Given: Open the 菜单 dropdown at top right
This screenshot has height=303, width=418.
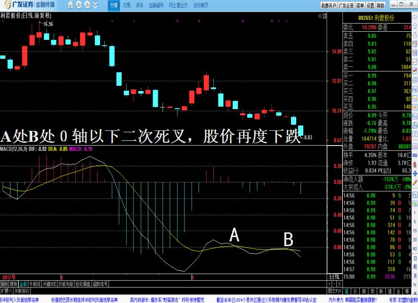Looking at the screenshot, I should [360, 4].
